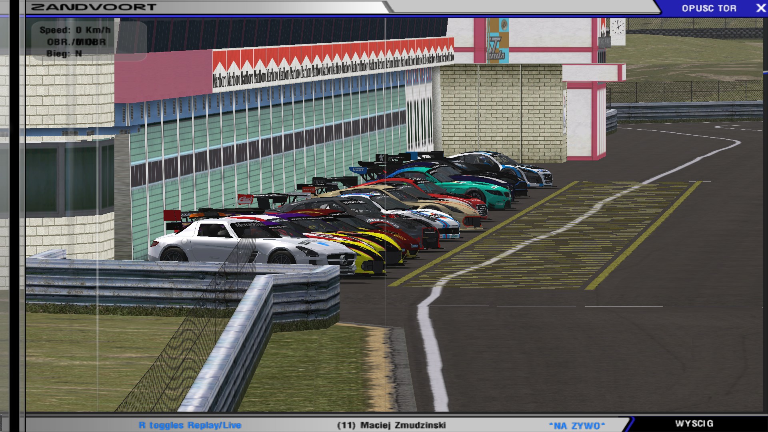The image size is (768, 432).
Task: Click the clock on the control tower
Action: coord(617,27)
